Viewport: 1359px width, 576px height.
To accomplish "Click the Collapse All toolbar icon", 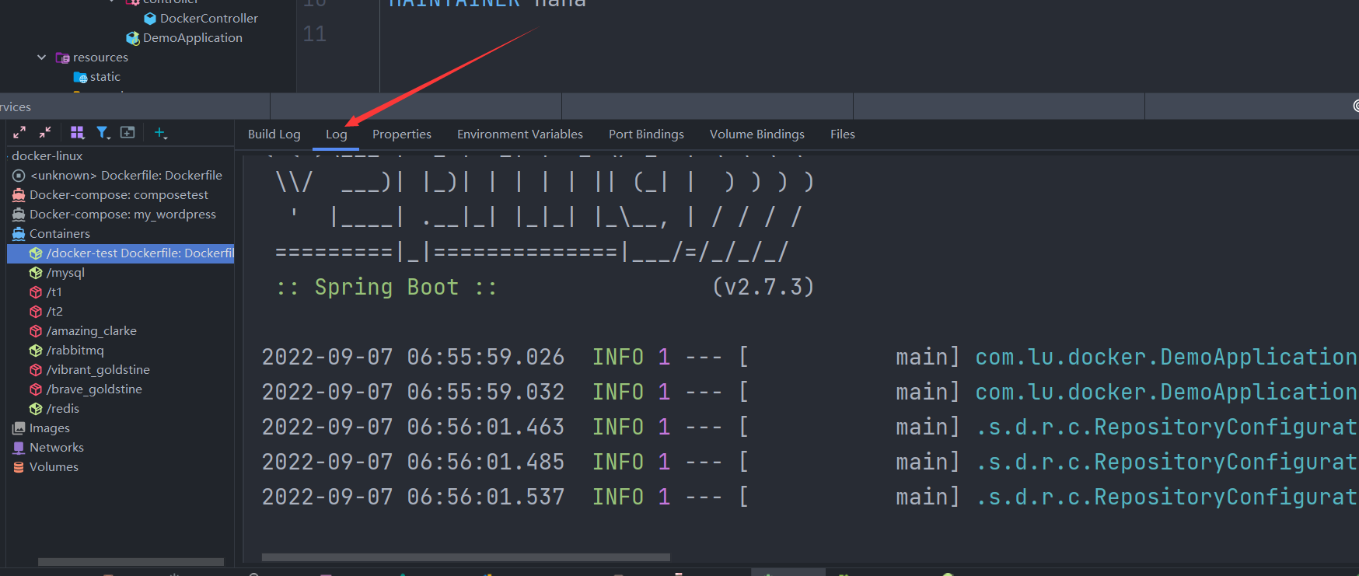I will click(x=45, y=133).
